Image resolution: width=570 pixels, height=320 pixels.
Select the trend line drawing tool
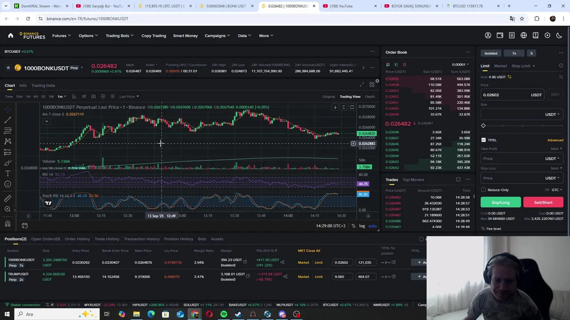coord(8,120)
